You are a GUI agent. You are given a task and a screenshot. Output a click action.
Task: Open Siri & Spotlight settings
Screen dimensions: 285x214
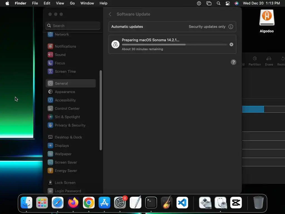pos(70,117)
